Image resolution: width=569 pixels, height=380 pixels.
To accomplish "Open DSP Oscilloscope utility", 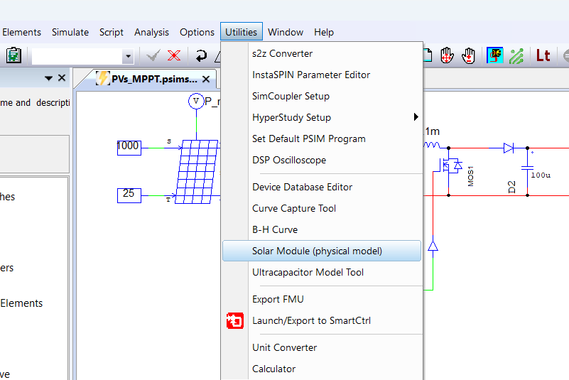I will click(323, 160).
